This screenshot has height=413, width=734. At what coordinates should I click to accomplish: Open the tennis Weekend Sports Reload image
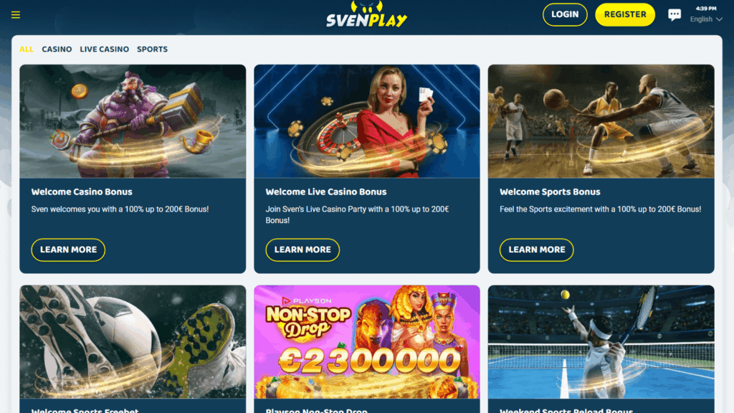coord(601,342)
